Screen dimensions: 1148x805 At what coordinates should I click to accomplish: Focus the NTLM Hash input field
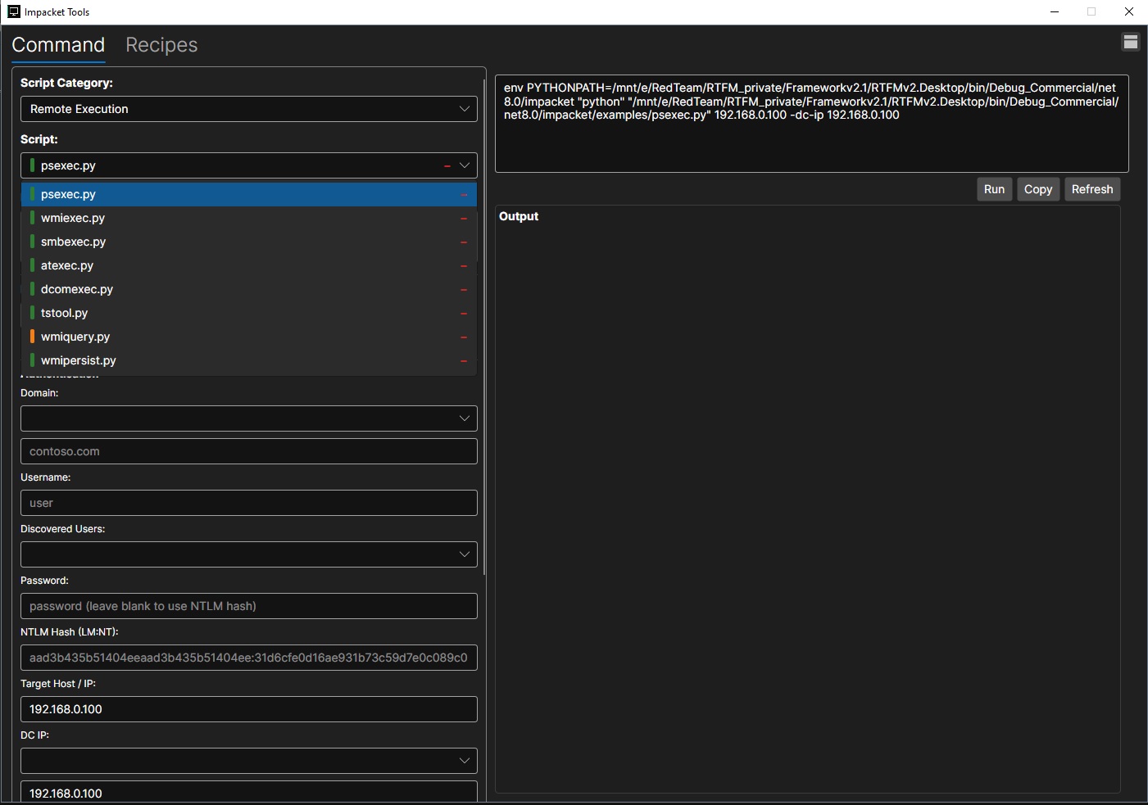[249, 658]
